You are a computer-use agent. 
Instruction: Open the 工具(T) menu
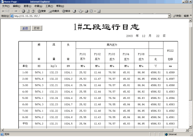coord(49,6)
